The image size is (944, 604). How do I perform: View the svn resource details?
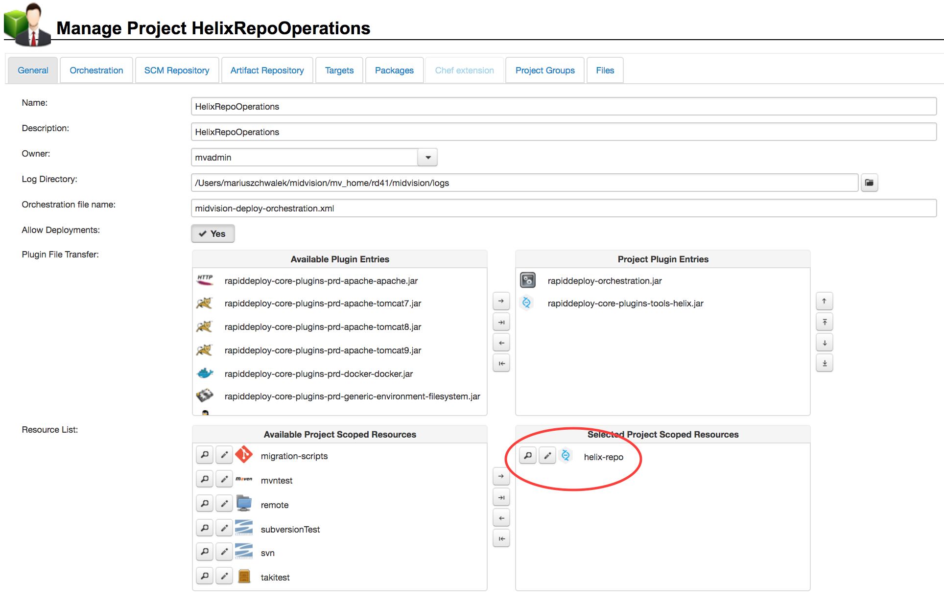click(x=205, y=552)
